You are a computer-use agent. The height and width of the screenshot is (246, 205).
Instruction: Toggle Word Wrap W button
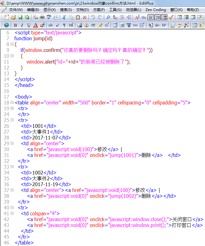click(150, 17)
